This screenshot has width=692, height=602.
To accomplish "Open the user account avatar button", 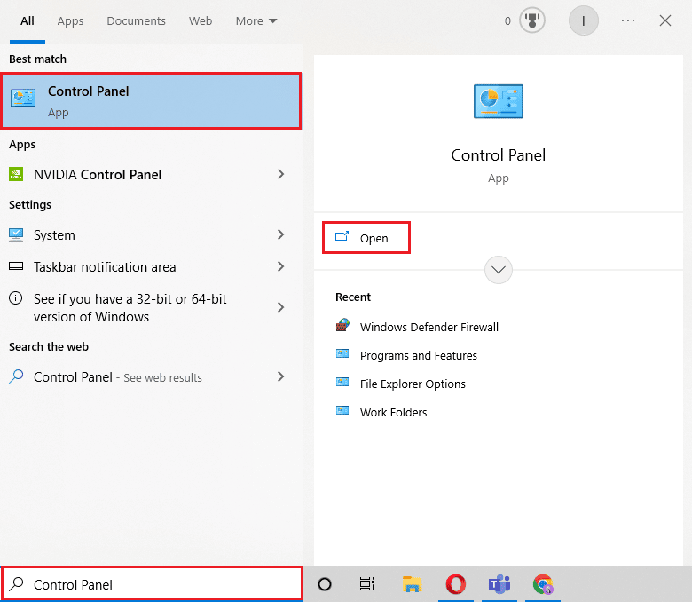I will [x=584, y=20].
